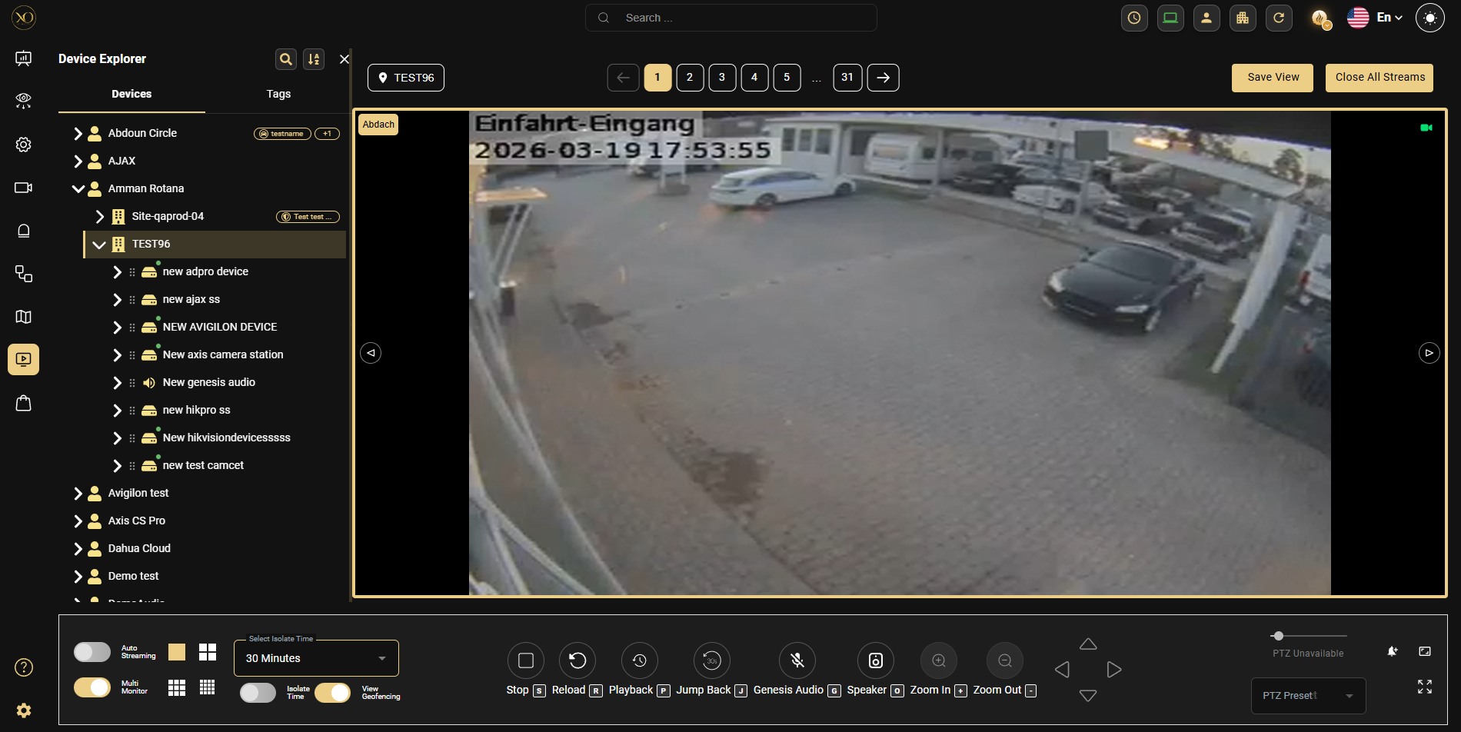Expand the Abdoun Circle tree node

tap(78, 134)
